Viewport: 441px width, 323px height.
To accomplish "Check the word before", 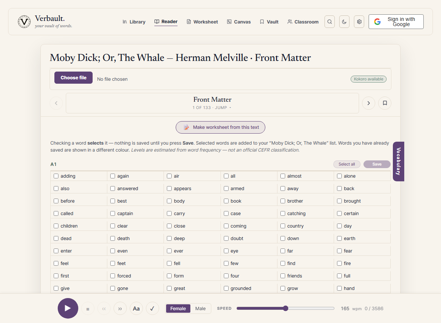I will pyautogui.click(x=56, y=201).
